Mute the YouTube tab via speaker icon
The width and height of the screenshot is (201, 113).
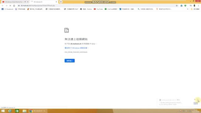pyautogui.click(x=25, y=2)
